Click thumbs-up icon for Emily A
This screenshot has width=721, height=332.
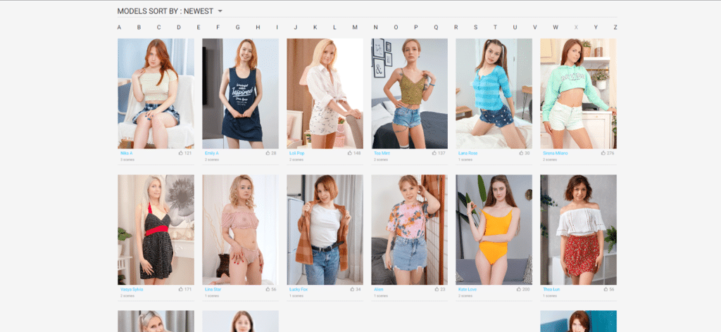[x=268, y=153]
